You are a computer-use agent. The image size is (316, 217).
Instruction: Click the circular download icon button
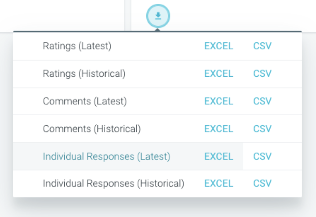[158, 16]
